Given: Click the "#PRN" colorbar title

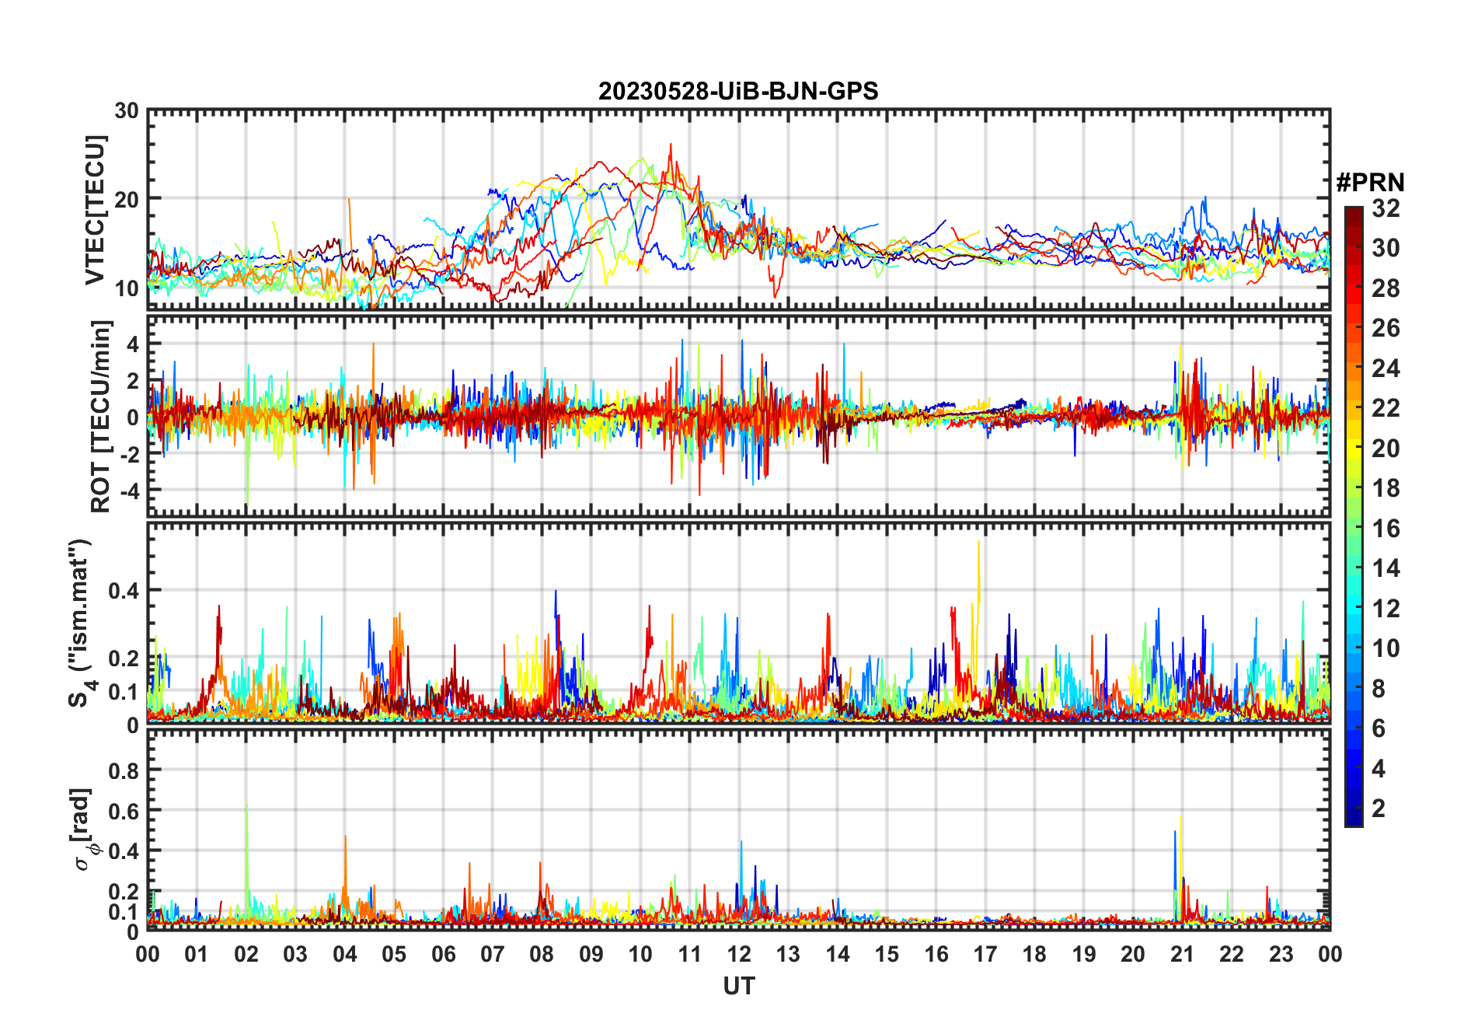Looking at the screenshot, I should [x=1370, y=183].
